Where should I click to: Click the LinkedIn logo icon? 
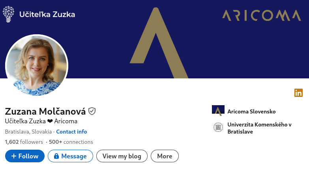298,93
